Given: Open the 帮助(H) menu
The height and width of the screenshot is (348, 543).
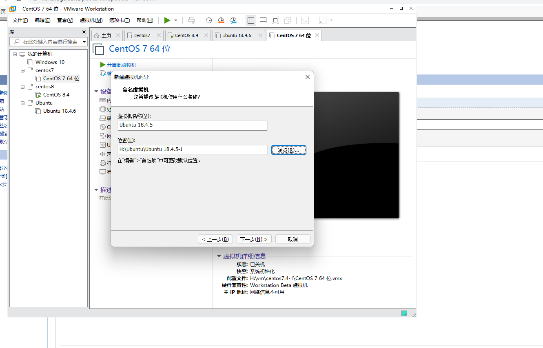Looking at the screenshot, I should (x=145, y=20).
